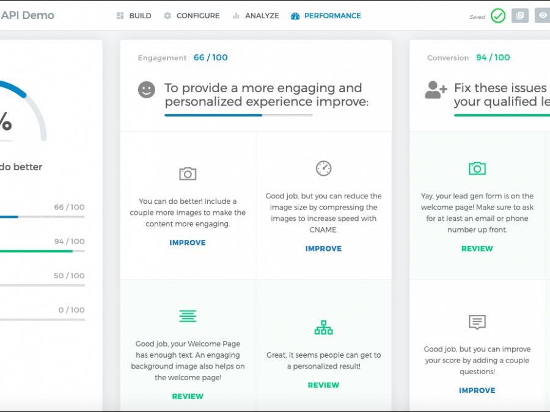Viewport: 550px width, 412px height.
Task: Click the green sitemap hierarchy icon
Action: (x=323, y=328)
